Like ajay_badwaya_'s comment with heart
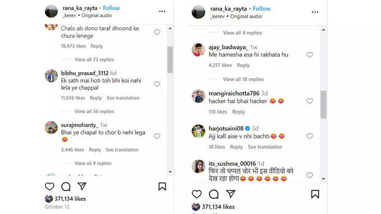The width and height of the screenshot is (381, 214). [309, 55]
